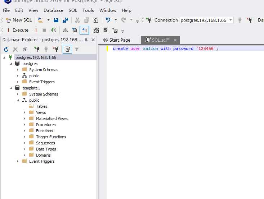The image size is (264, 199).
Task: Click the Redo icon
Action: (124, 20)
